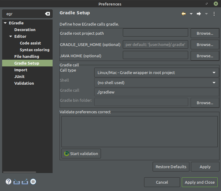Click Start validation button
This screenshot has width=221, height=191.
click(x=81, y=154)
